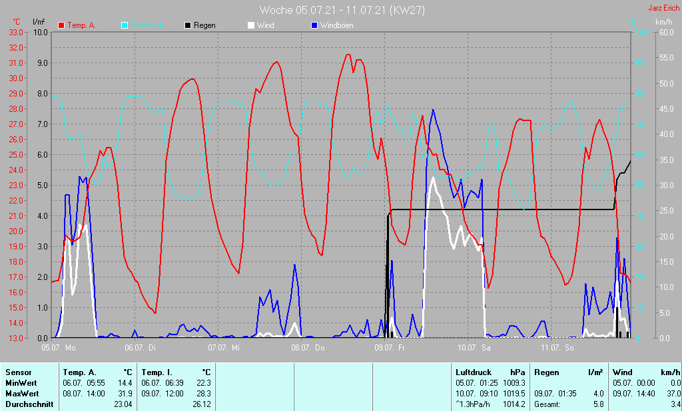Image resolution: width=682 pixels, height=411 pixels.
Task: Click the 'km/h' axis unit label at top right
Action: [x=664, y=22]
